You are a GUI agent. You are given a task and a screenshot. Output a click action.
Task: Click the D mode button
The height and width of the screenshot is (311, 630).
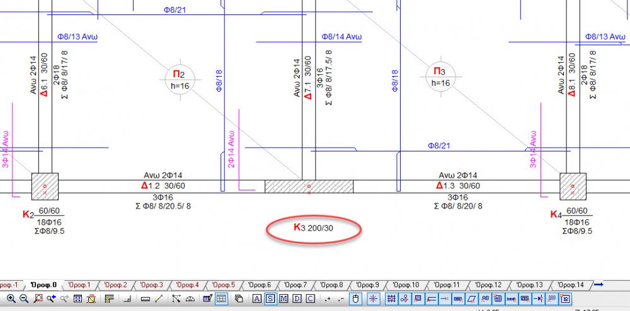[297, 298]
